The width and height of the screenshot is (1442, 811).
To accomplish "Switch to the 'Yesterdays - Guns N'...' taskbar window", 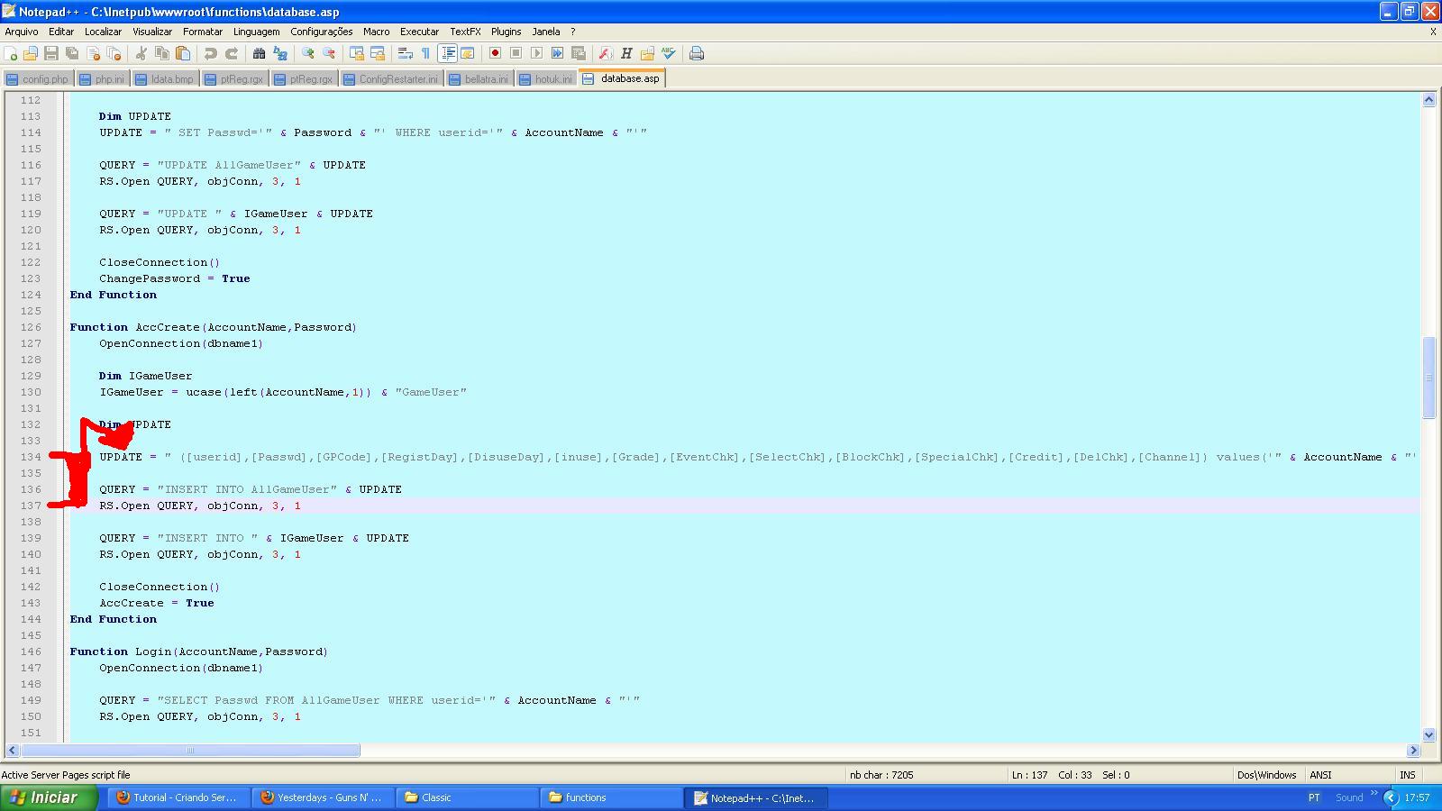I will click(323, 797).
